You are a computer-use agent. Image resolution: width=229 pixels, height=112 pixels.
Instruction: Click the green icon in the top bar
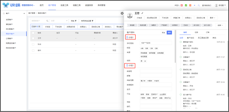(x=186, y=5)
